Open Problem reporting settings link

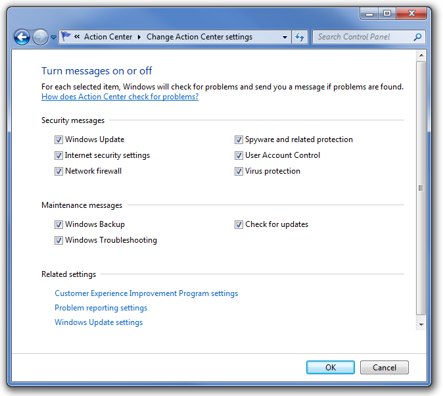(x=101, y=308)
